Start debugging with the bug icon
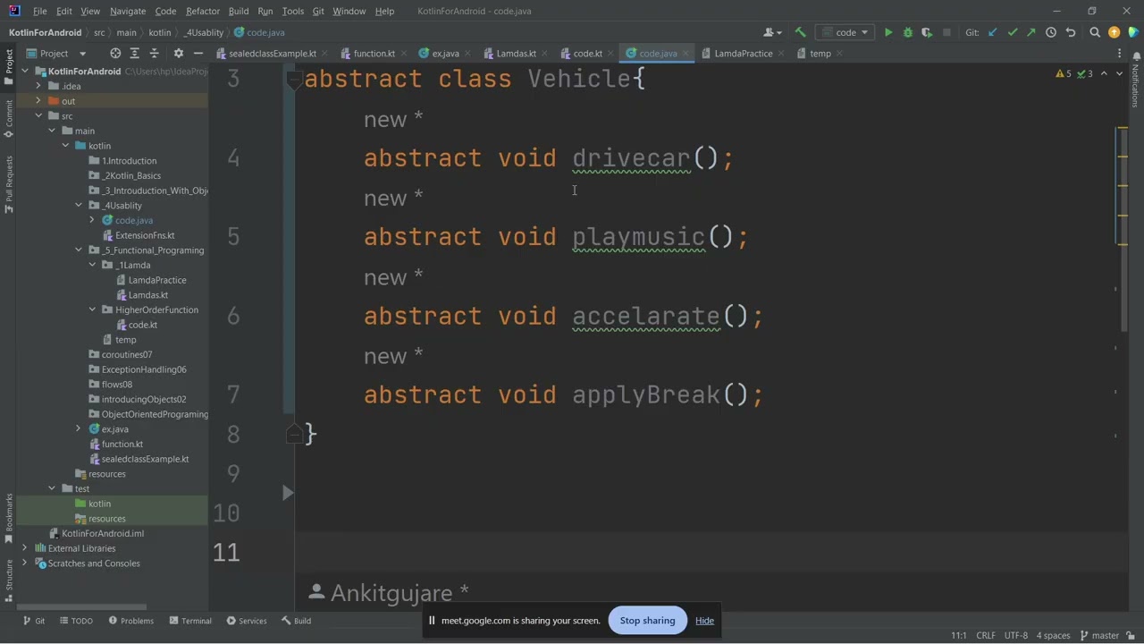1144x644 pixels. [908, 32]
